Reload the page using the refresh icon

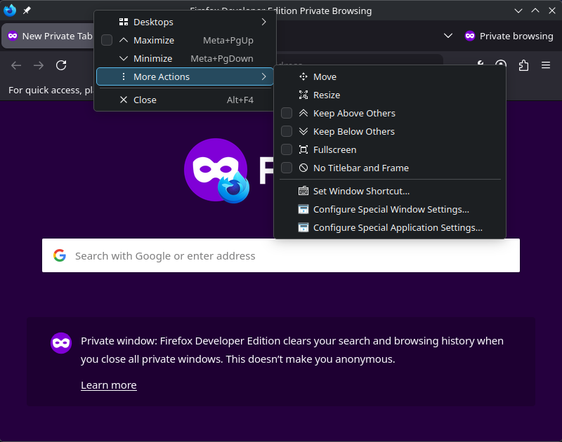click(61, 65)
